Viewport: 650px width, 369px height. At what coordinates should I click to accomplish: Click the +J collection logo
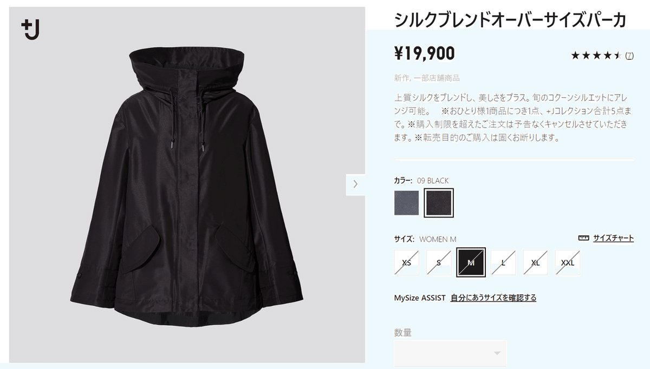click(31, 29)
